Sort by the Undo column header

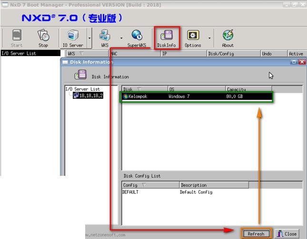click(x=274, y=54)
